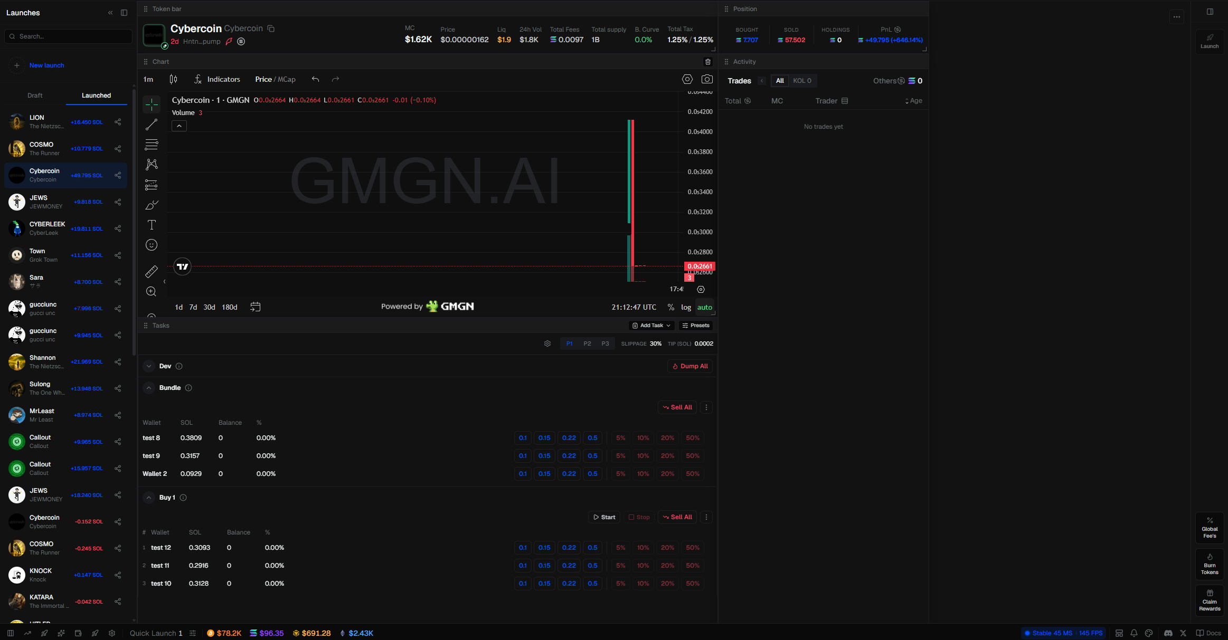Switch to the Draft tab
This screenshot has height=640, width=1228.
tap(35, 95)
